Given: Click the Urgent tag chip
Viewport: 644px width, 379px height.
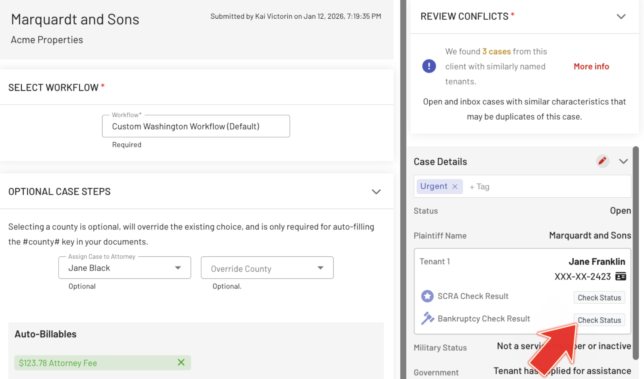Looking at the screenshot, I should click(x=434, y=186).
